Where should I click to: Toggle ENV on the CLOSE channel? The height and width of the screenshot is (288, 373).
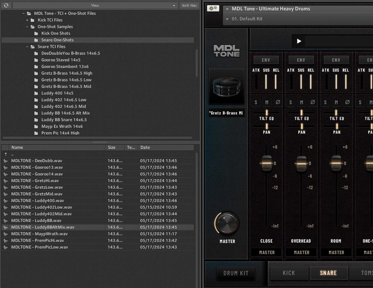pos(266,60)
